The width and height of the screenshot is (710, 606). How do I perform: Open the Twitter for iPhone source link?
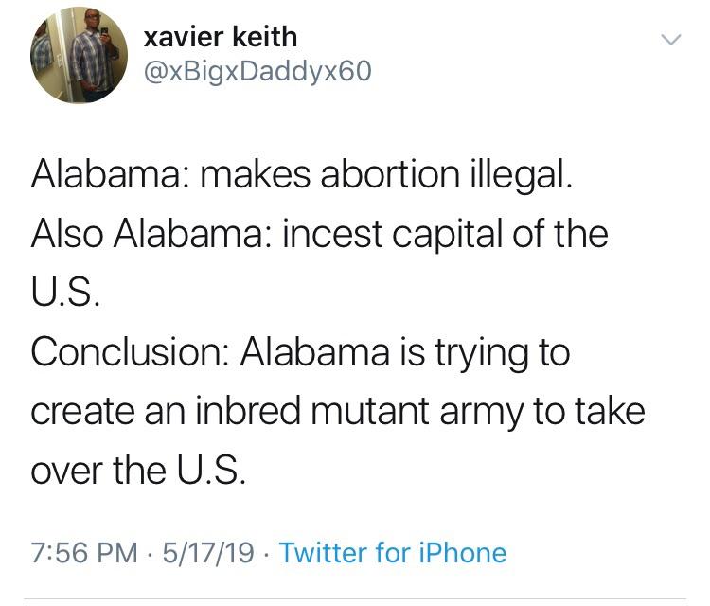[x=393, y=552]
